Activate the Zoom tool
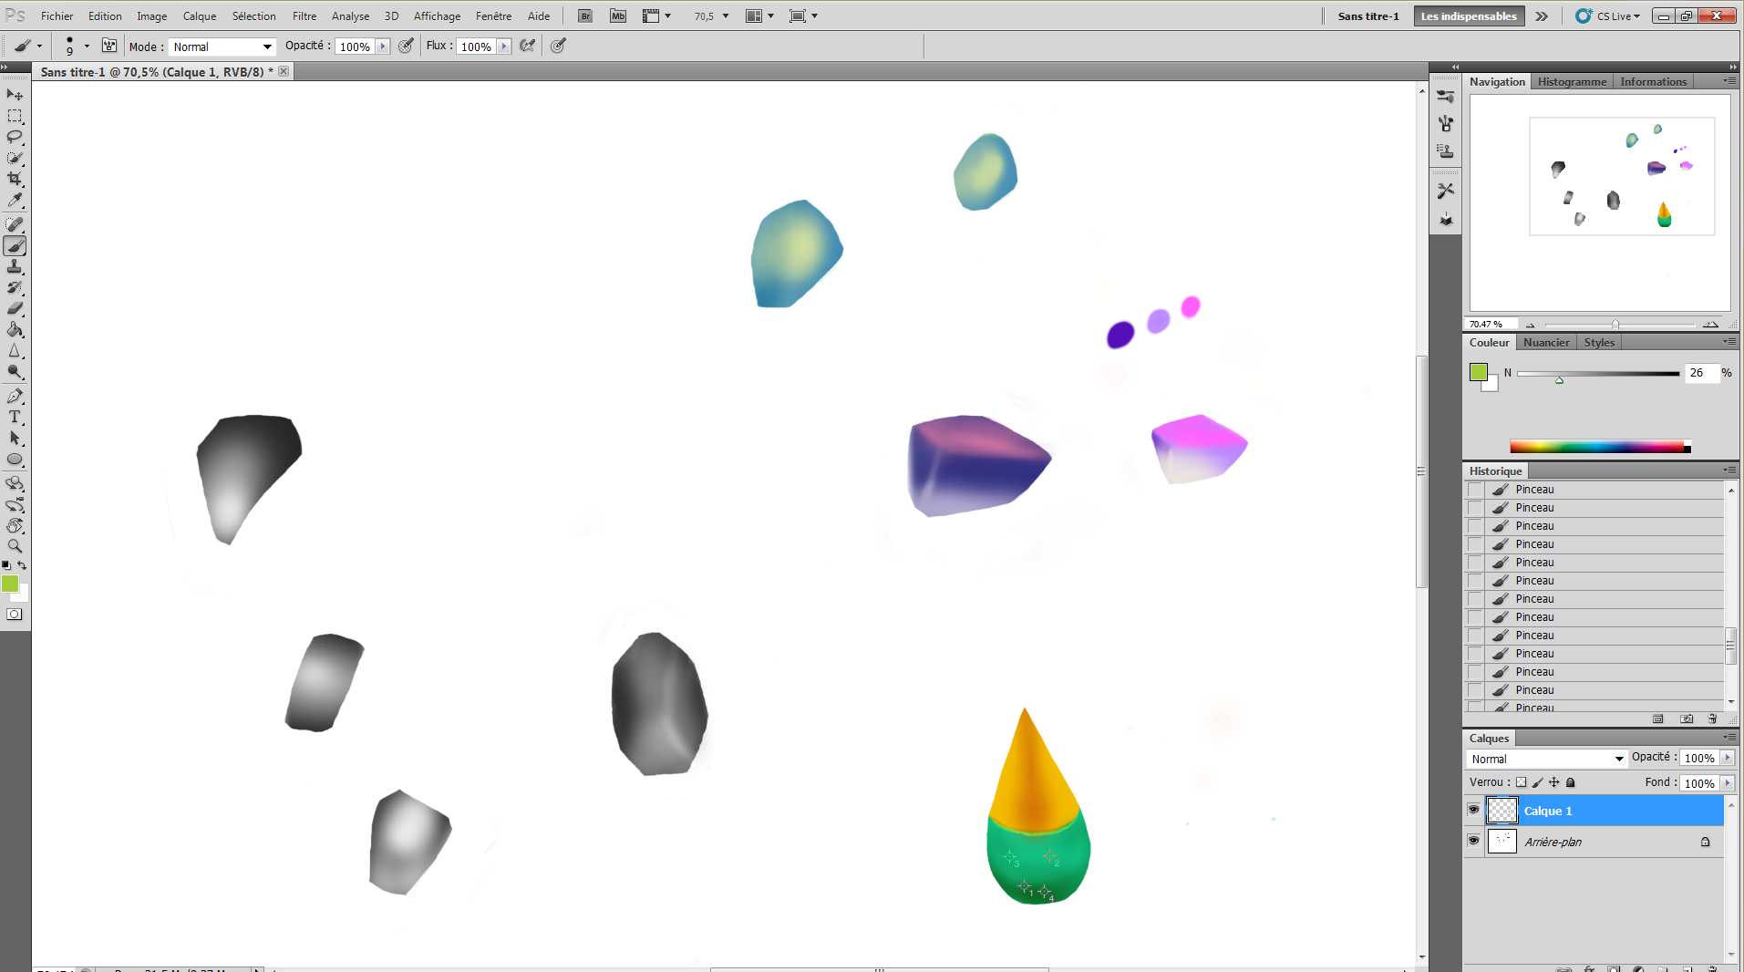 coord(15,546)
